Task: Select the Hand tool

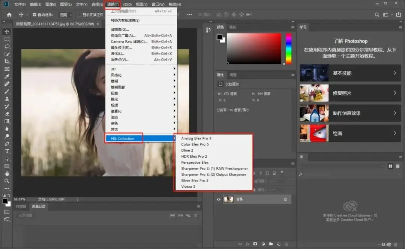Action: 7,173
